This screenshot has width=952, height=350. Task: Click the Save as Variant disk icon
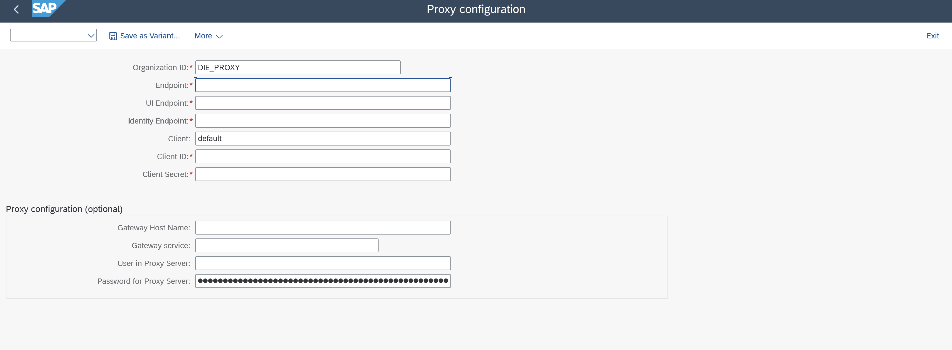pos(112,35)
